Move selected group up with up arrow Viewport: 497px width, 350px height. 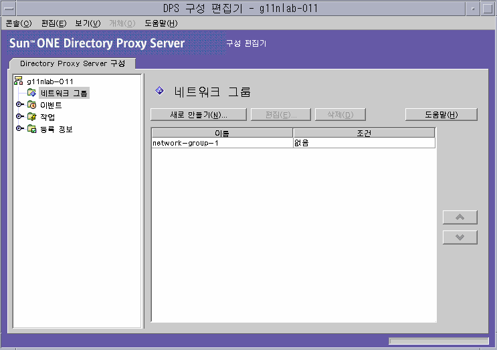[460, 217]
